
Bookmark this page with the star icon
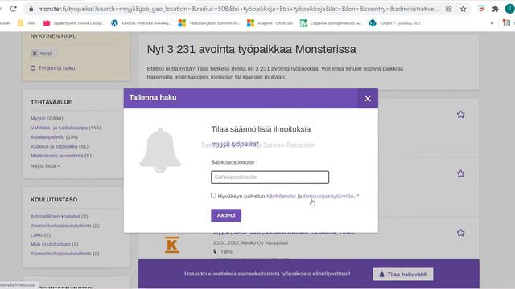click(463, 9)
